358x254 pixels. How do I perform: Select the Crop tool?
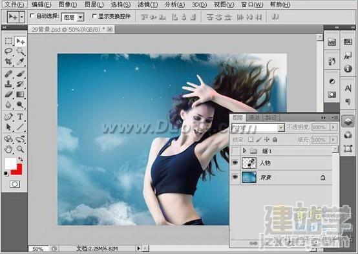[8, 61]
